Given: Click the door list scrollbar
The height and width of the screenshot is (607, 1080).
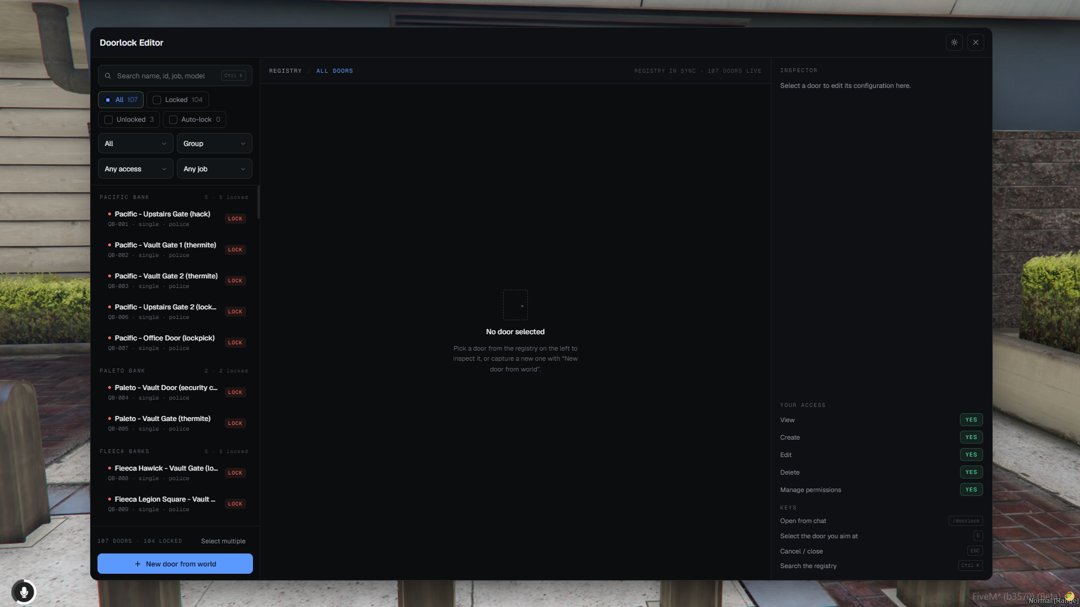Looking at the screenshot, I should pos(258,202).
